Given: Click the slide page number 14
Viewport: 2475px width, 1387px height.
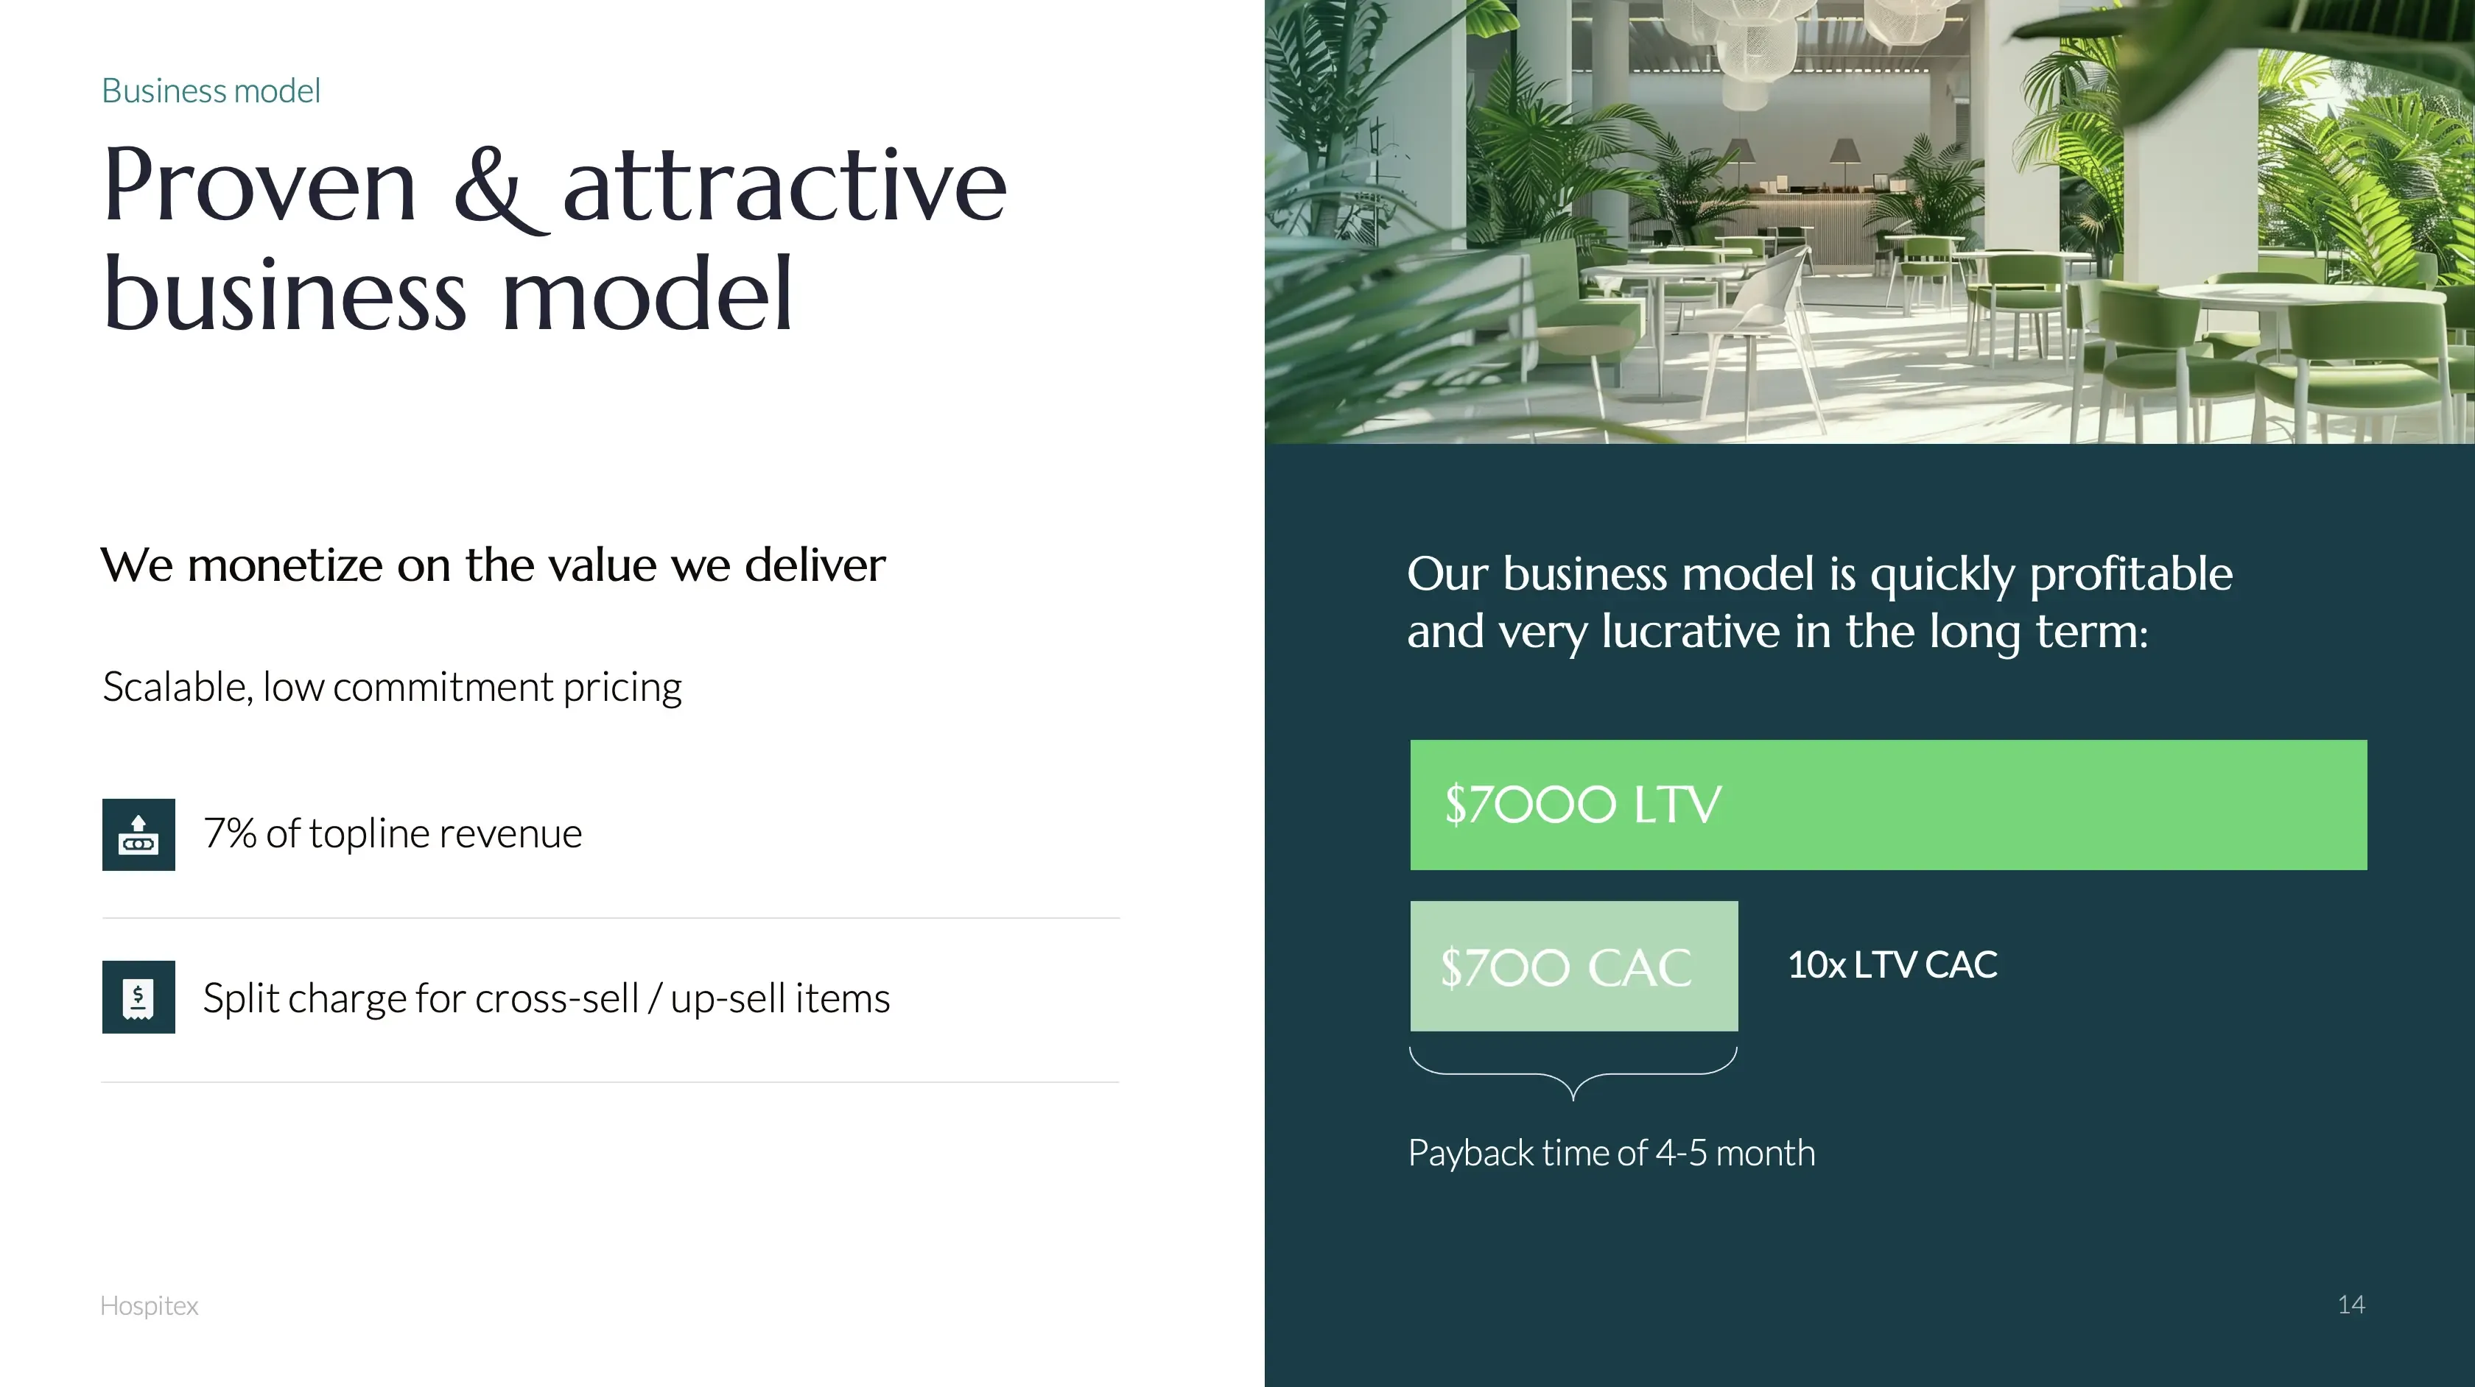Looking at the screenshot, I should point(2350,1305).
